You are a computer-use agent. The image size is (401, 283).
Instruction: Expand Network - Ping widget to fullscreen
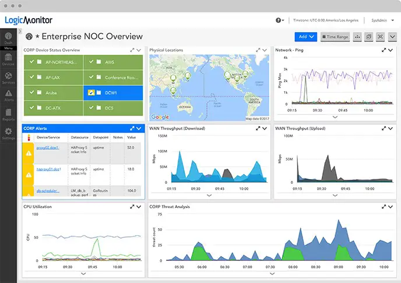(384, 50)
